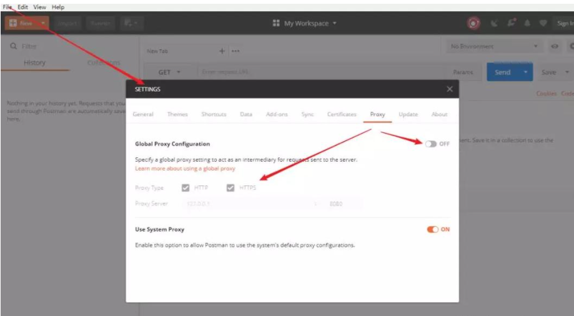
Task: Switch to the Data settings tab
Action: tap(246, 114)
